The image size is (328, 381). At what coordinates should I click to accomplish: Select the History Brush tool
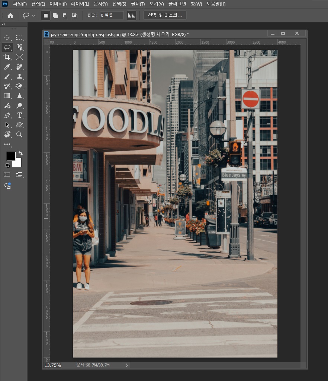pyautogui.click(x=7, y=86)
